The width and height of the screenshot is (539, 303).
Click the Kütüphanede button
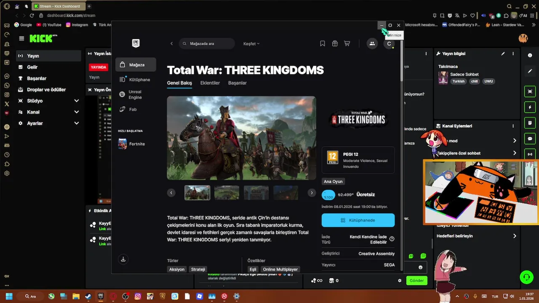tap(358, 220)
